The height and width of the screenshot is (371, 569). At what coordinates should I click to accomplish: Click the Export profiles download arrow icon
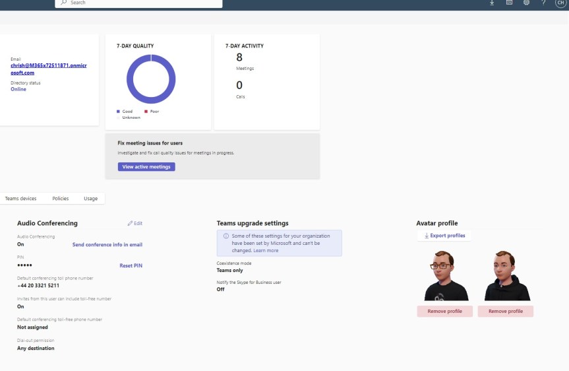427,236
